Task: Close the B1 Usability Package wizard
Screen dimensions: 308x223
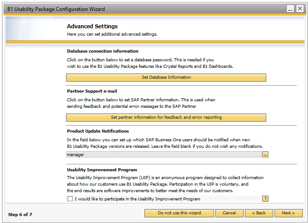Action: click(300, 9)
